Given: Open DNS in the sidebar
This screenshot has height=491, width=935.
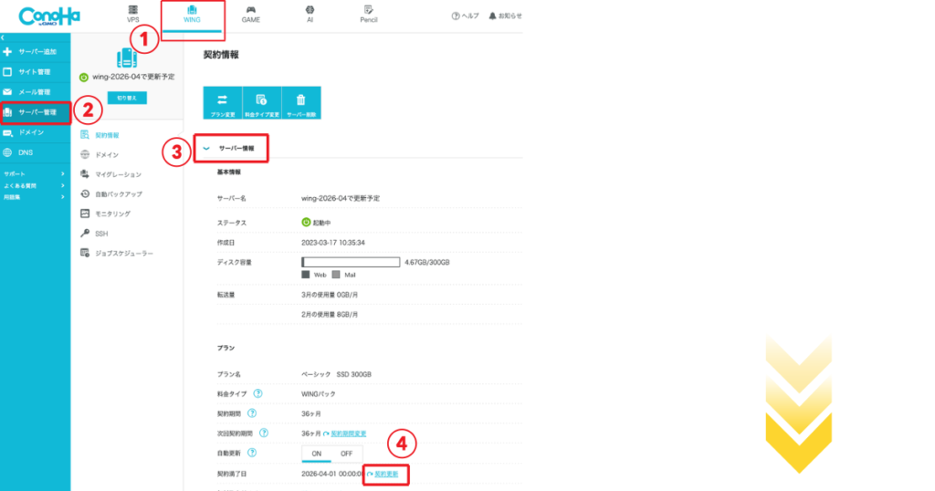Looking at the screenshot, I should pyautogui.click(x=36, y=152).
